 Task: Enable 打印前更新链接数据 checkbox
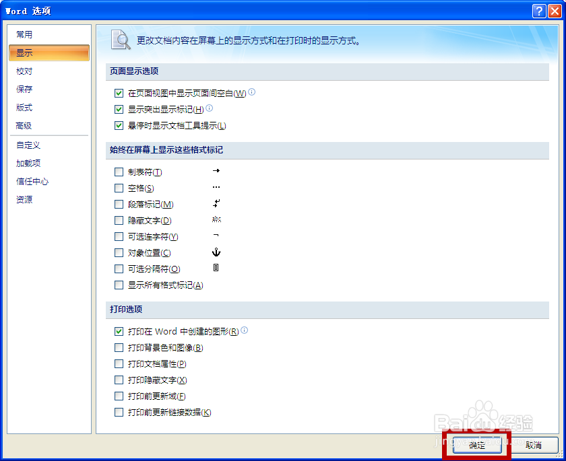(x=119, y=412)
